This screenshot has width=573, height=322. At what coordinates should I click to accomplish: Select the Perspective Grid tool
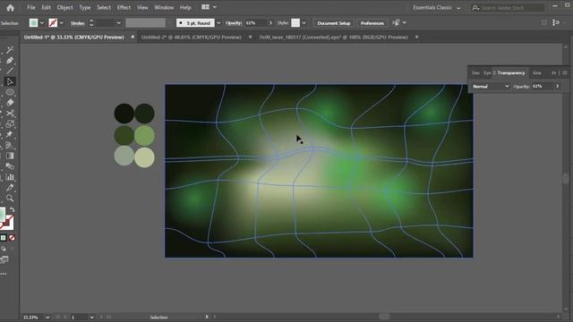coord(10,145)
